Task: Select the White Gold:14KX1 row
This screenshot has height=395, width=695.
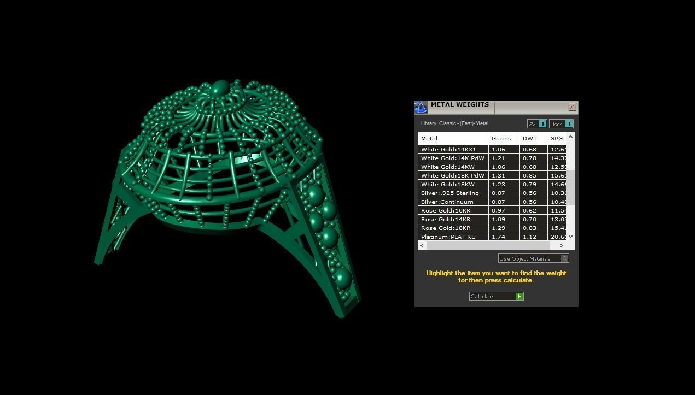Action: [492, 149]
